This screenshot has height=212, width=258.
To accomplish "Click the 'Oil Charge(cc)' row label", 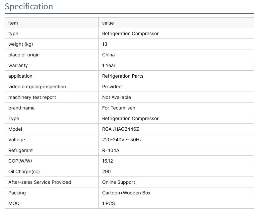I will [24, 172].
